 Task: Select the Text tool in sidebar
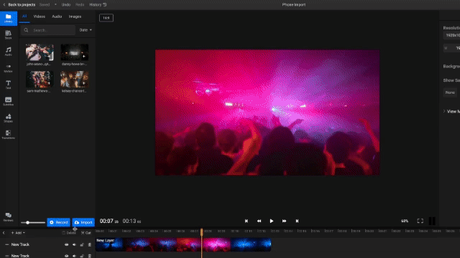tap(8, 85)
